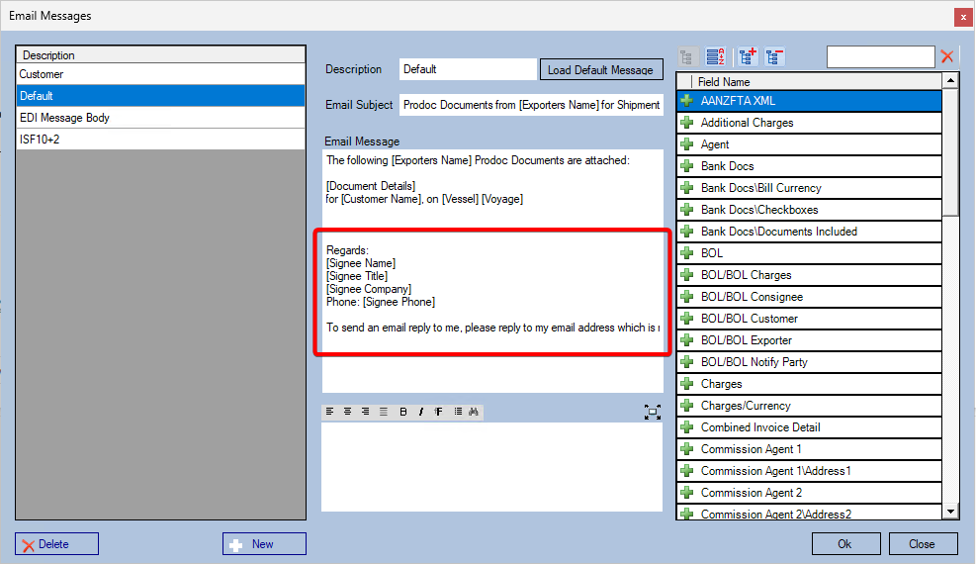The image size is (976, 564).
Task: Select Bank Docs\Documents Included field
Action: click(x=809, y=232)
